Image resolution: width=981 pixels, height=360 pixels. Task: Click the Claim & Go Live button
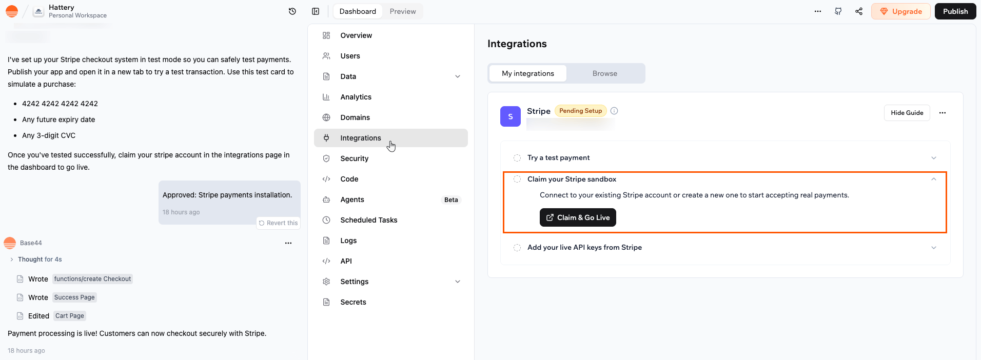pos(578,217)
